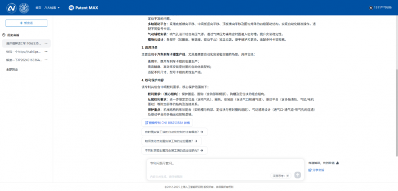Image resolution: width=398 pixels, height=191 pixels.
Task: Click the 分享会话 share conversation link
Action: click(x=316, y=170)
